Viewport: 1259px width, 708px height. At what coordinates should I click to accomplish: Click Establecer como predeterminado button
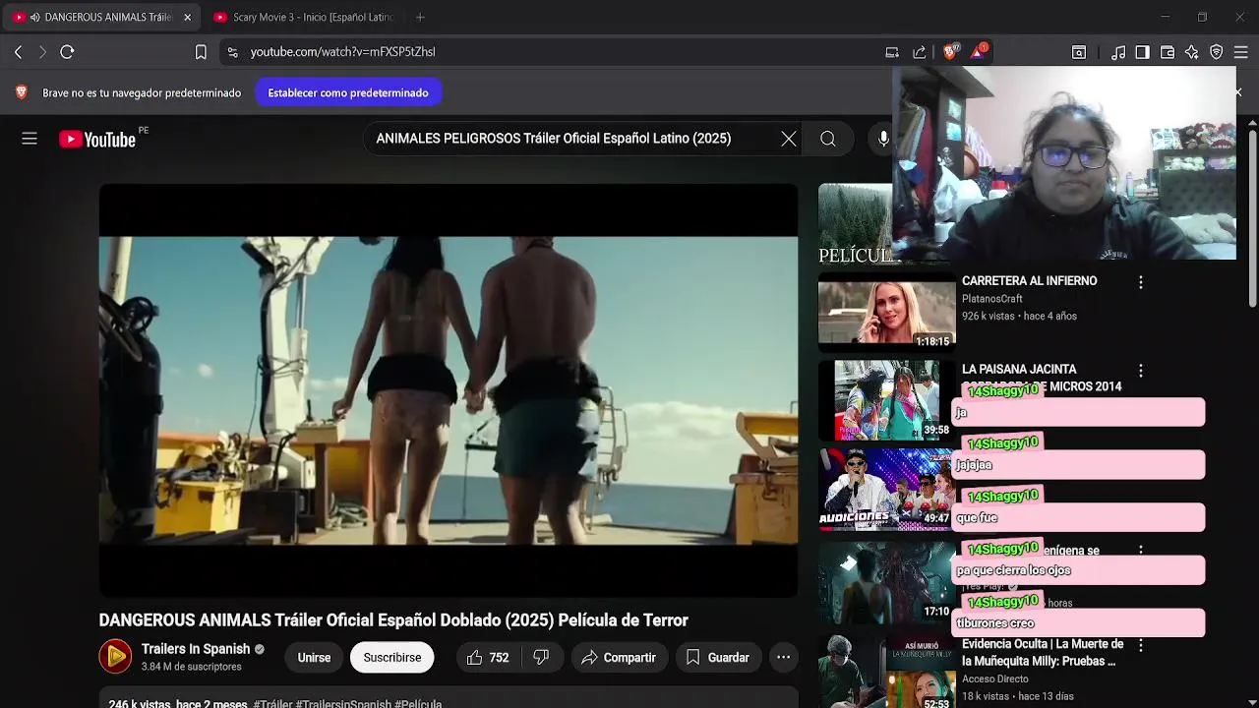point(348,92)
